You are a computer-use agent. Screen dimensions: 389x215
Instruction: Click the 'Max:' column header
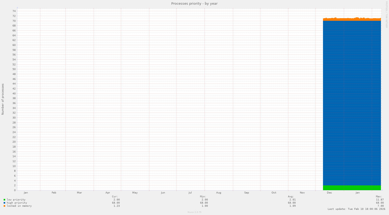379,197
